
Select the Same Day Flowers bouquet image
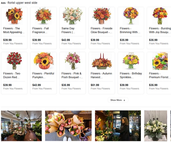(x=72, y=16)
